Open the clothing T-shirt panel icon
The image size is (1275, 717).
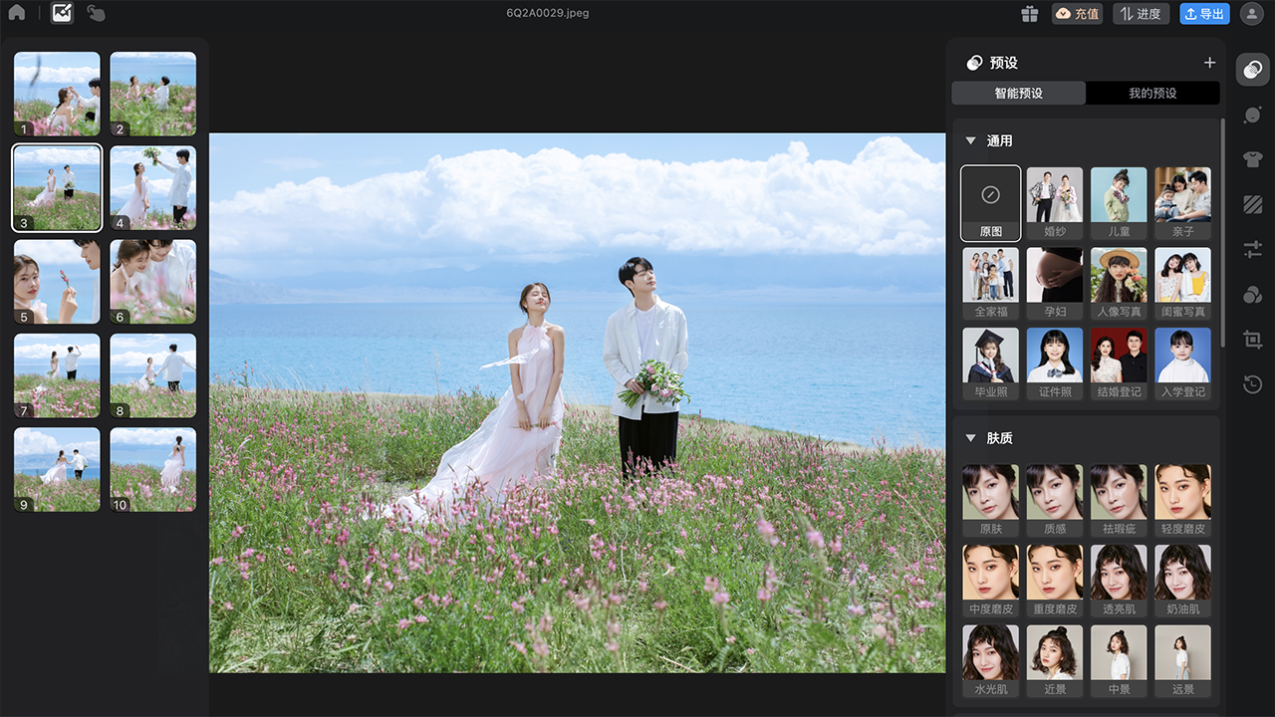1252,159
